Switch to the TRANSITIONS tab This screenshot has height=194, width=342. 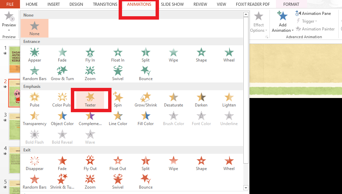[x=105, y=4]
